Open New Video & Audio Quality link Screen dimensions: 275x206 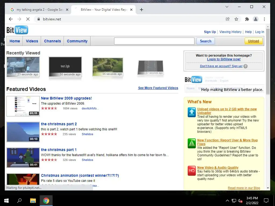click(218, 167)
